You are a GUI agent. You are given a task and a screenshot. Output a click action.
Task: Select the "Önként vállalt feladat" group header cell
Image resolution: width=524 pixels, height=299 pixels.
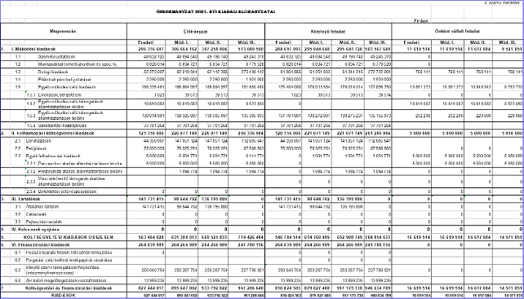[x=458, y=31]
